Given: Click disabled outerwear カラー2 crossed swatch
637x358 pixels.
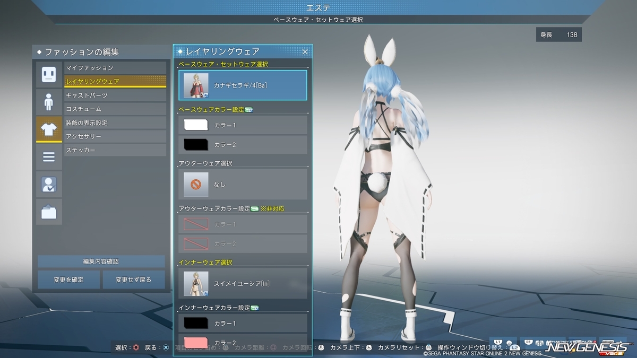Looking at the screenshot, I should 195,243.
